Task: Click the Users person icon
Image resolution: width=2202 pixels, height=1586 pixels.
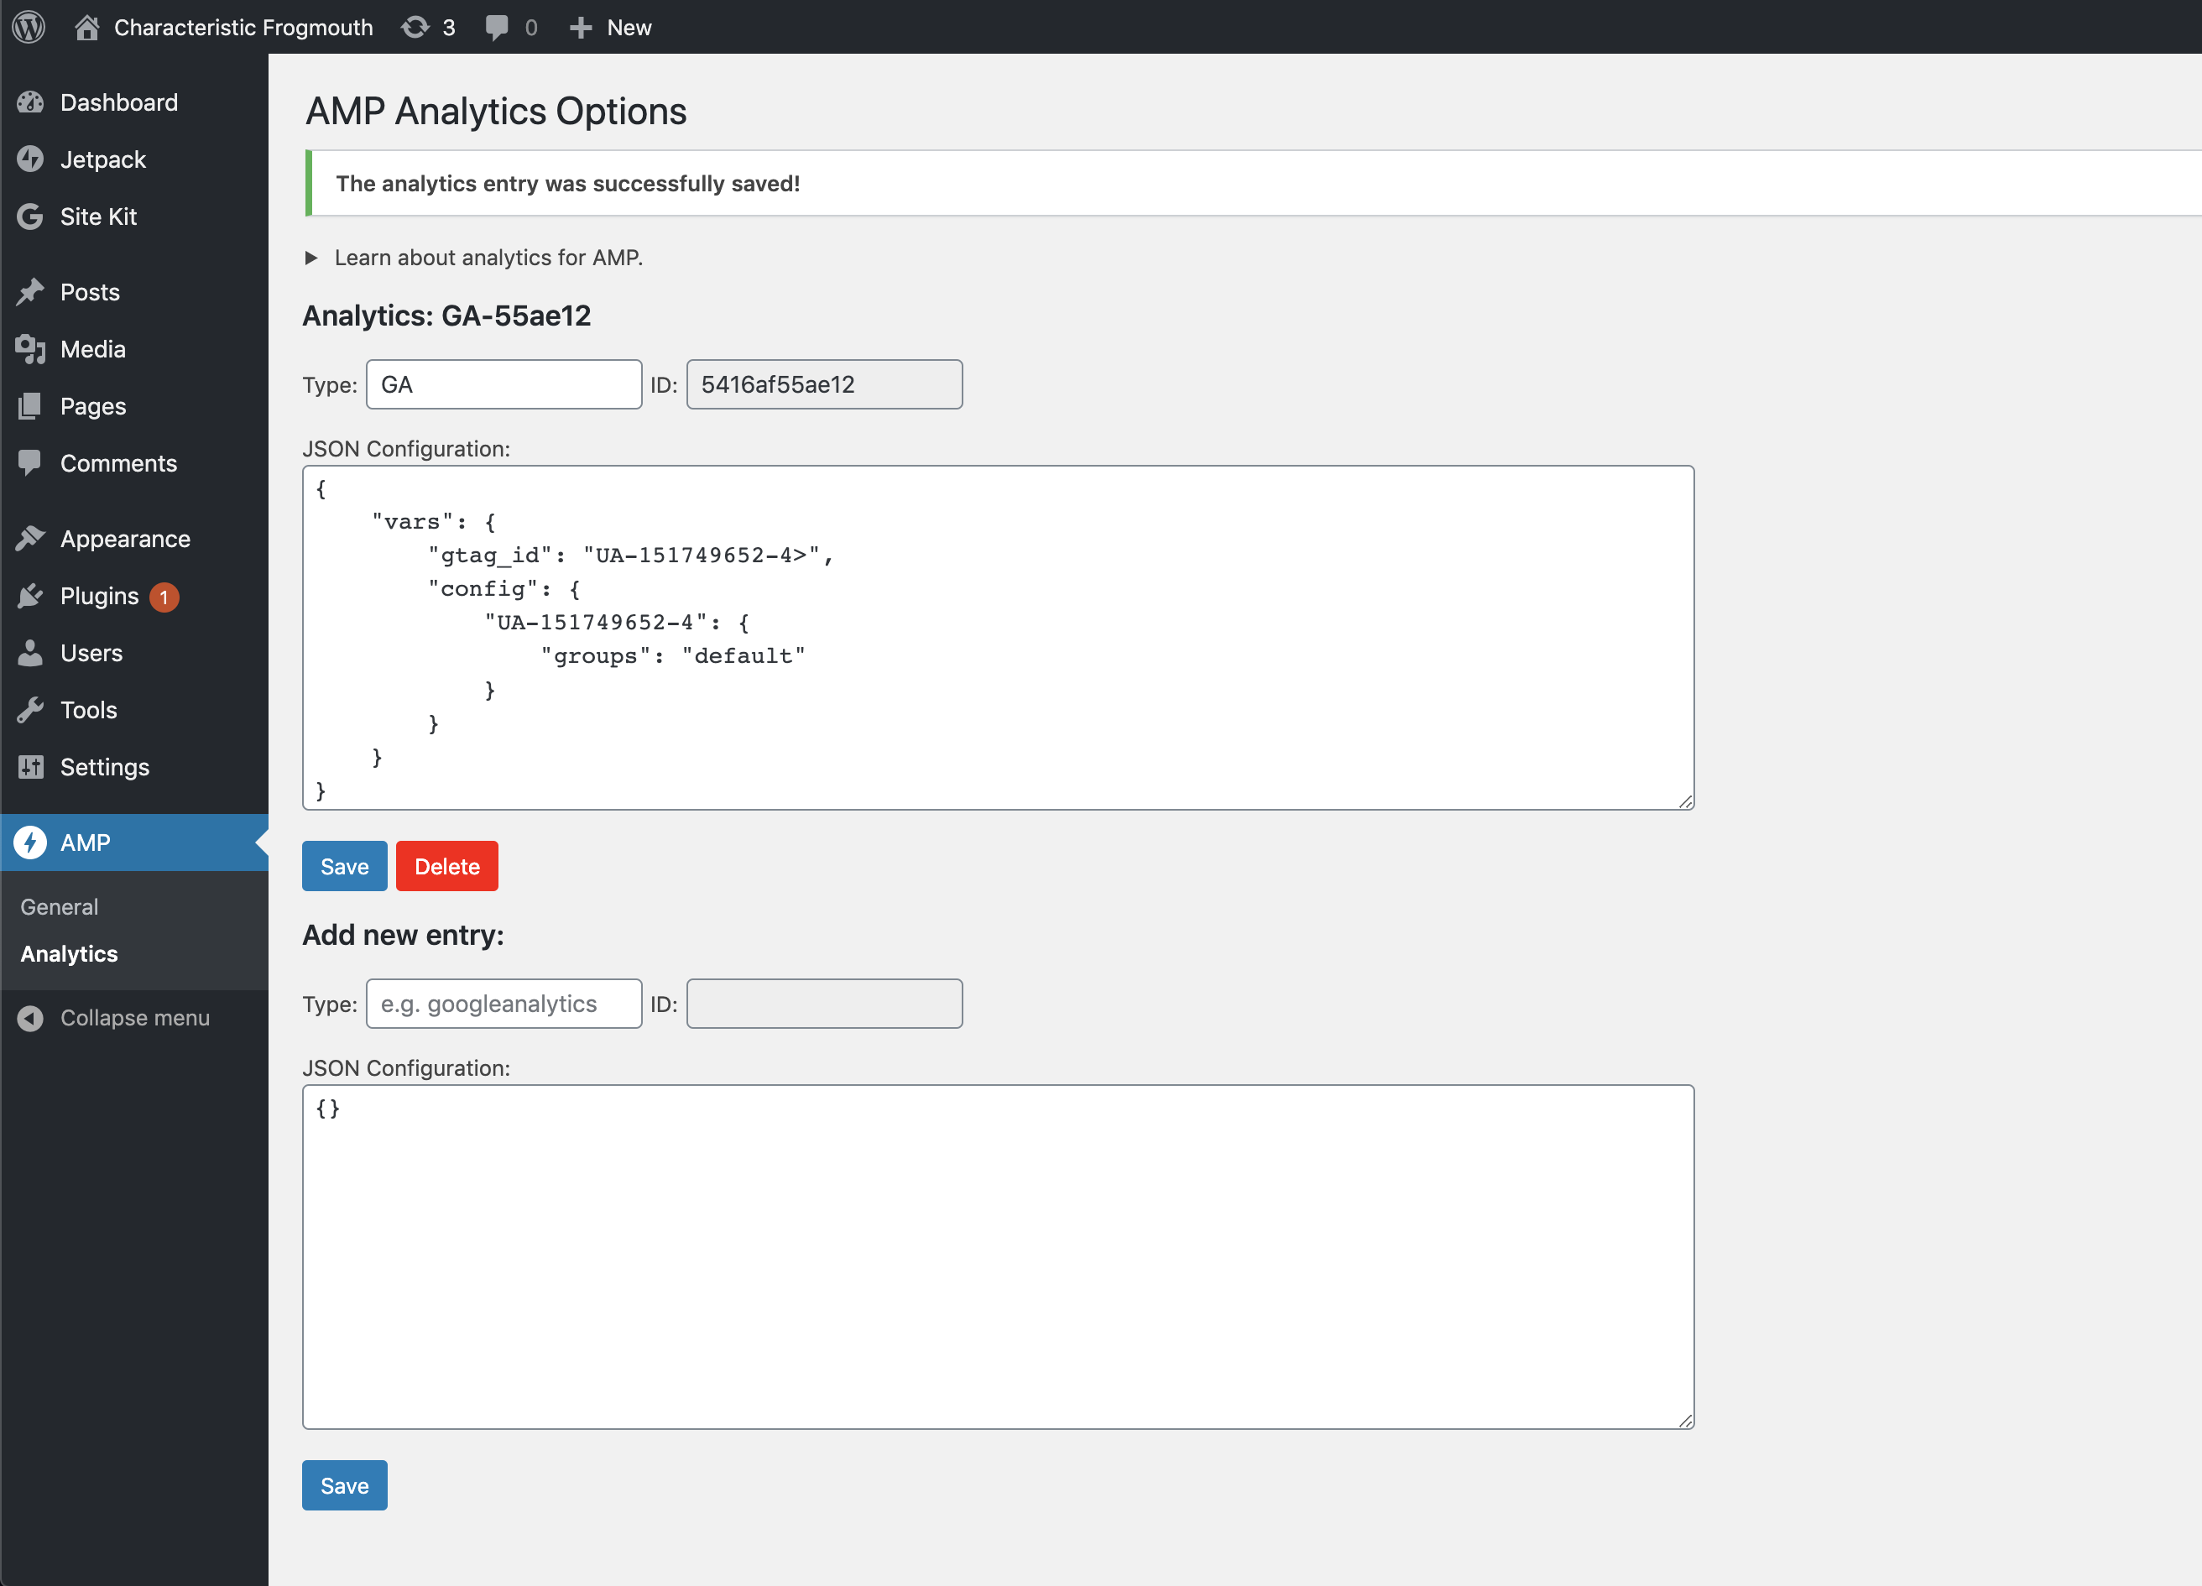Action: tap(30, 653)
